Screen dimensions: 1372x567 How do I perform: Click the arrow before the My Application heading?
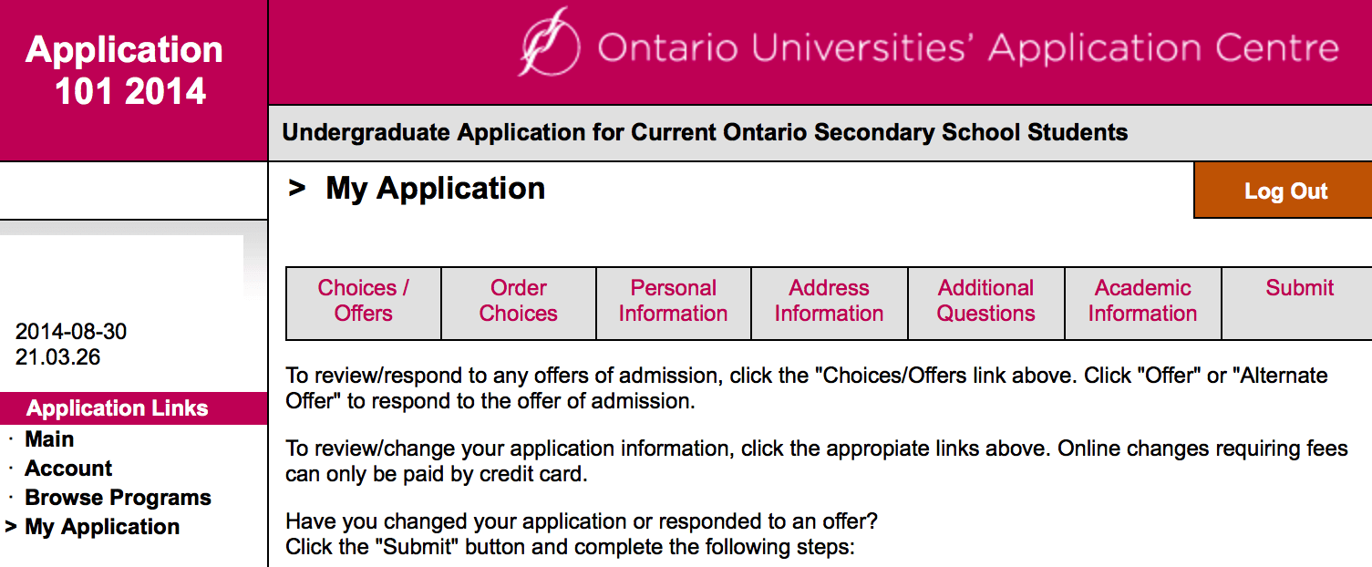(296, 189)
